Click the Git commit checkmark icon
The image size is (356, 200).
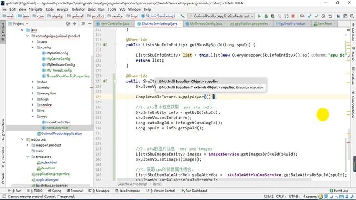317,16
